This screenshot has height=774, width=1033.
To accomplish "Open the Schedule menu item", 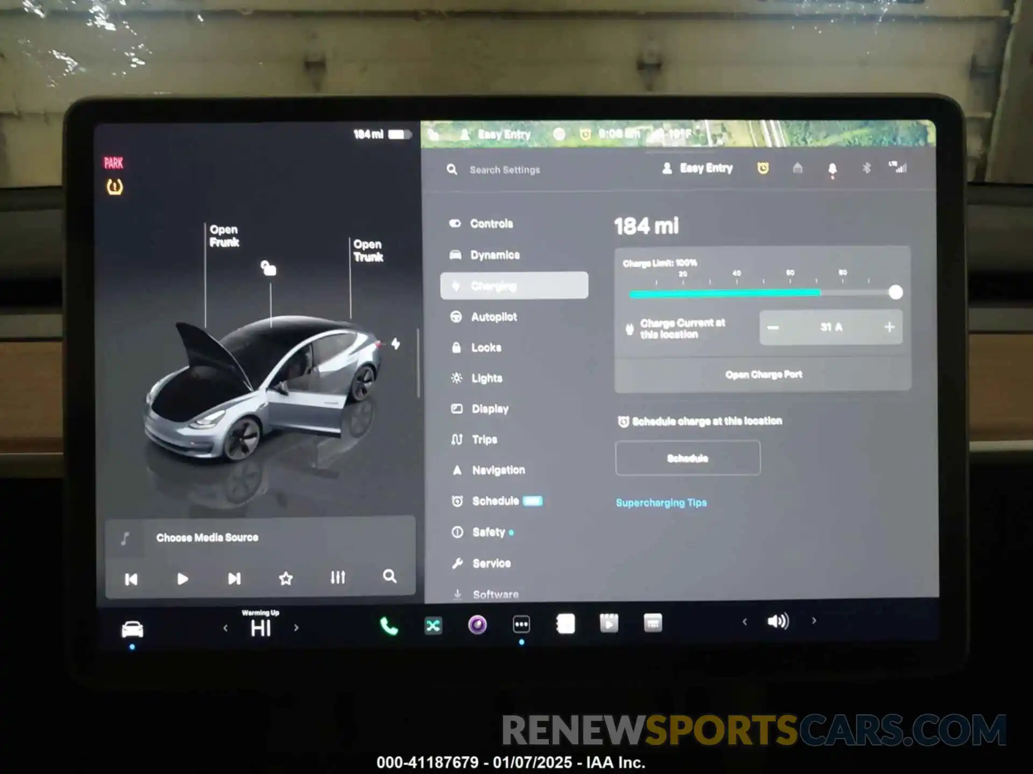I will point(496,501).
